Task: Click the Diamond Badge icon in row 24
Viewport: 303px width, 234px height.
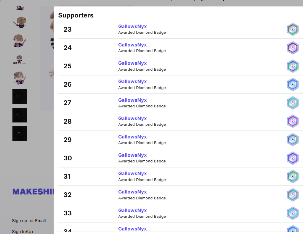Action: point(293,48)
